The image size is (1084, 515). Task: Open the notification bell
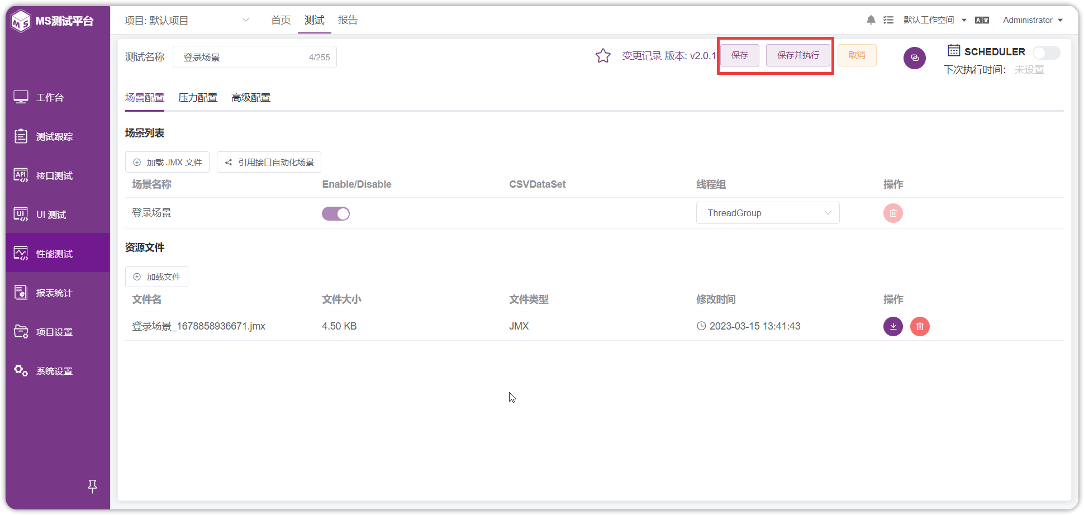(x=871, y=20)
